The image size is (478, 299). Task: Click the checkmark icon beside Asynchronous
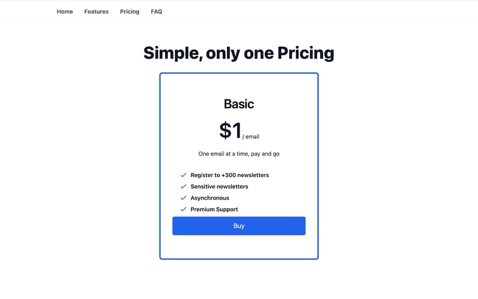coord(183,198)
